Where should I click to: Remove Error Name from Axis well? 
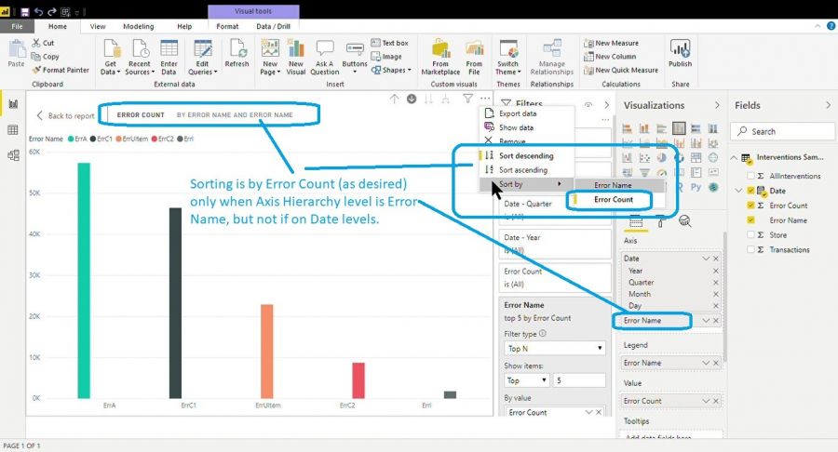tap(716, 321)
